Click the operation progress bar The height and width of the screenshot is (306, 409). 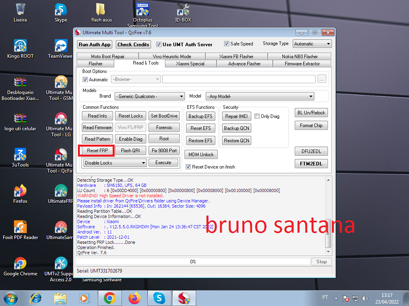click(193, 261)
